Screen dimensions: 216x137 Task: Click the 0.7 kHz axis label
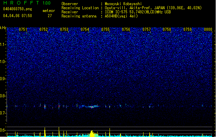[x=3, y=113]
